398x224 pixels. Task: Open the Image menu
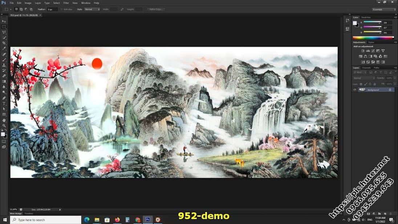point(28,3)
